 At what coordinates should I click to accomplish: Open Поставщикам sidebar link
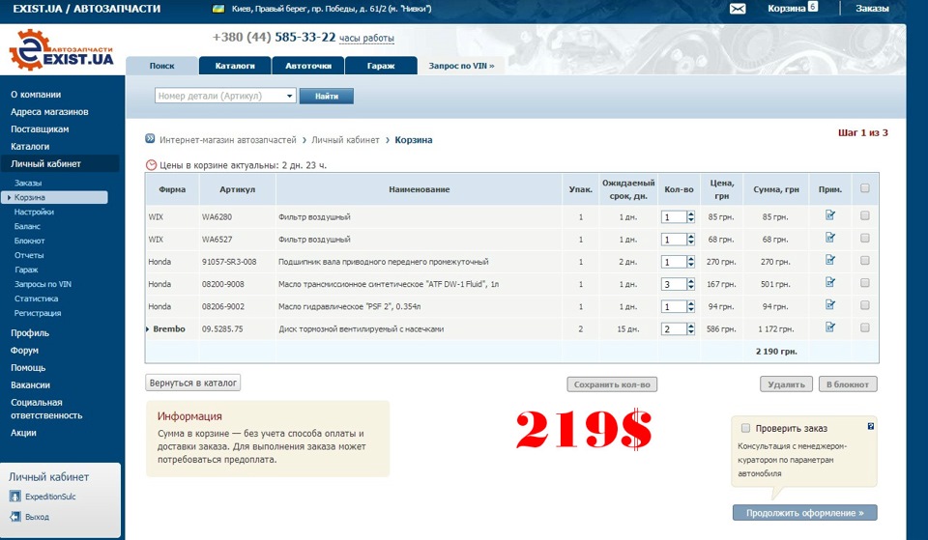tap(40, 128)
